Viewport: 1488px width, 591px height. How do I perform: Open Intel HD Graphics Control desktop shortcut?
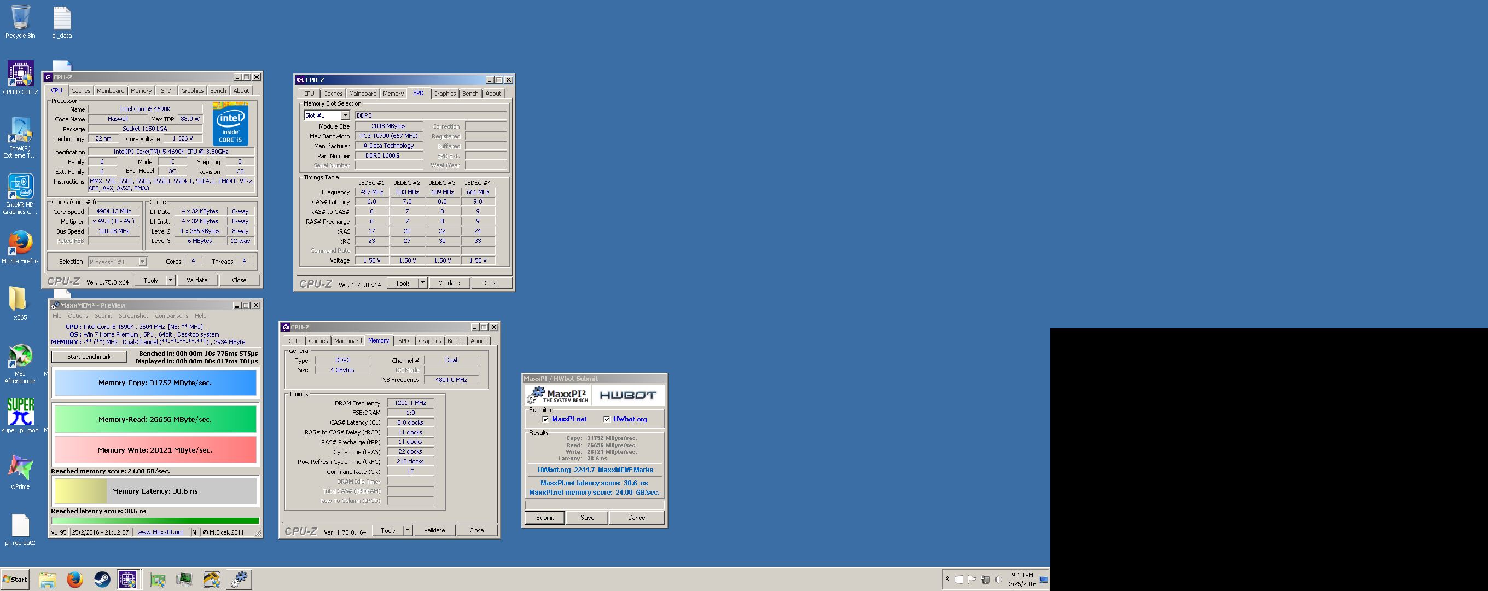[x=20, y=194]
